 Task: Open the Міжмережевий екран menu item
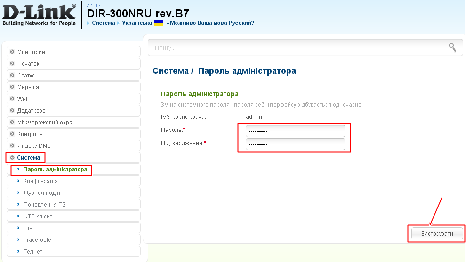coord(73,122)
